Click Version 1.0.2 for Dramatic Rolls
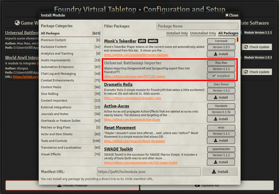 (x=221, y=91)
